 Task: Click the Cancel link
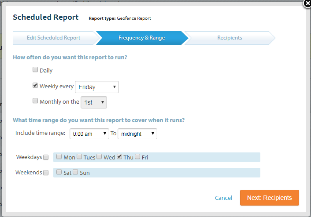click(223, 198)
